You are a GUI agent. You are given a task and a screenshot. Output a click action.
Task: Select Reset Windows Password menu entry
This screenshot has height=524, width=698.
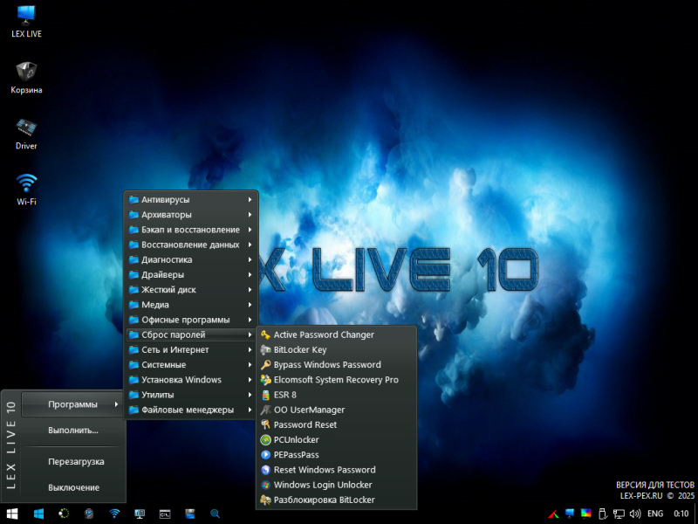[324, 470]
